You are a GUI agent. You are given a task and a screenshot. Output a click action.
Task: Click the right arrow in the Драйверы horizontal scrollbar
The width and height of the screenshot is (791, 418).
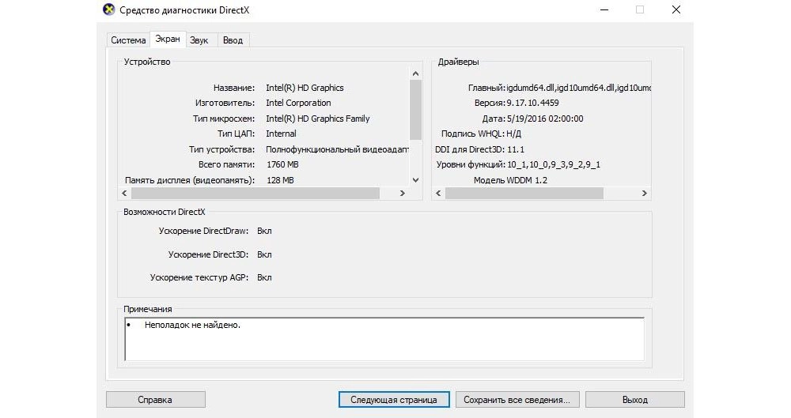point(644,193)
